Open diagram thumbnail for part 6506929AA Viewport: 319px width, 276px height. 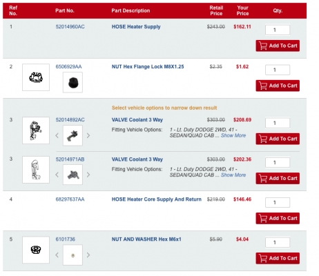click(x=36, y=77)
